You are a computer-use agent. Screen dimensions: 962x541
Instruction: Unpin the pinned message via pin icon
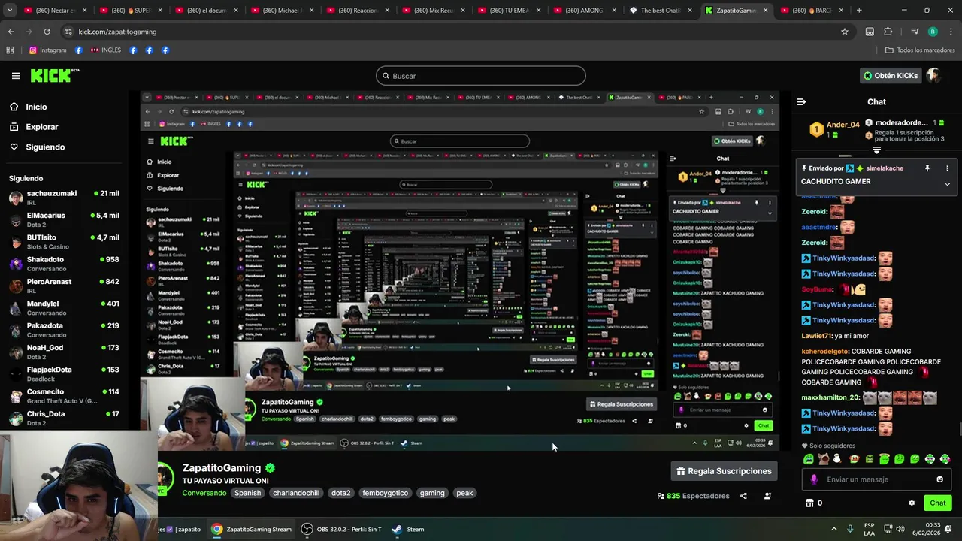click(927, 168)
